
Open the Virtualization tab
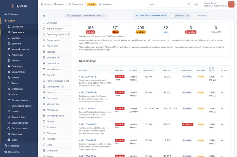[x=56, y=104]
